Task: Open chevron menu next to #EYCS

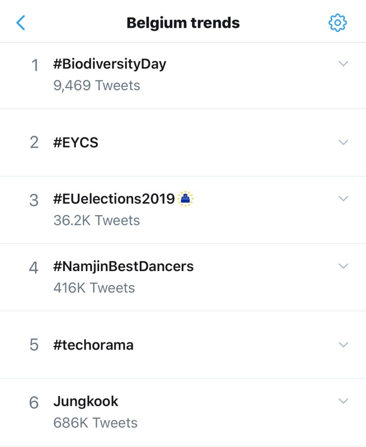Action: [343, 142]
